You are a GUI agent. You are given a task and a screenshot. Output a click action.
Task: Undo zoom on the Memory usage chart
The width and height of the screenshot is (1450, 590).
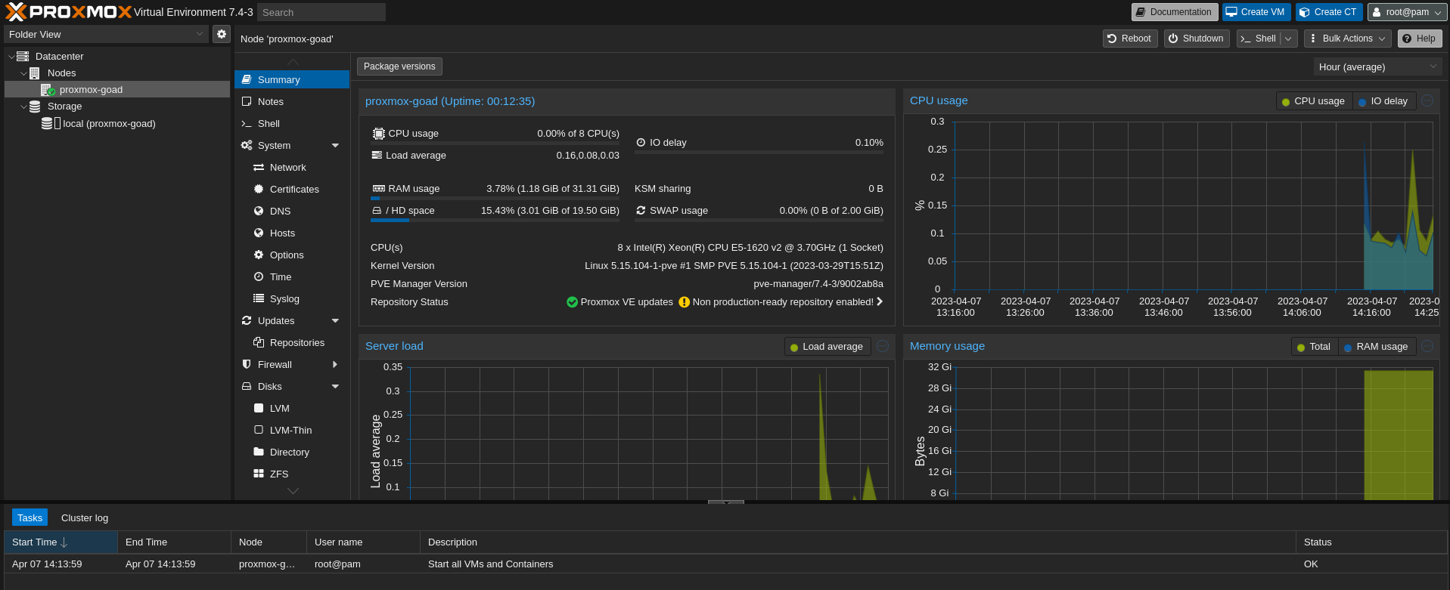(1427, 346)
